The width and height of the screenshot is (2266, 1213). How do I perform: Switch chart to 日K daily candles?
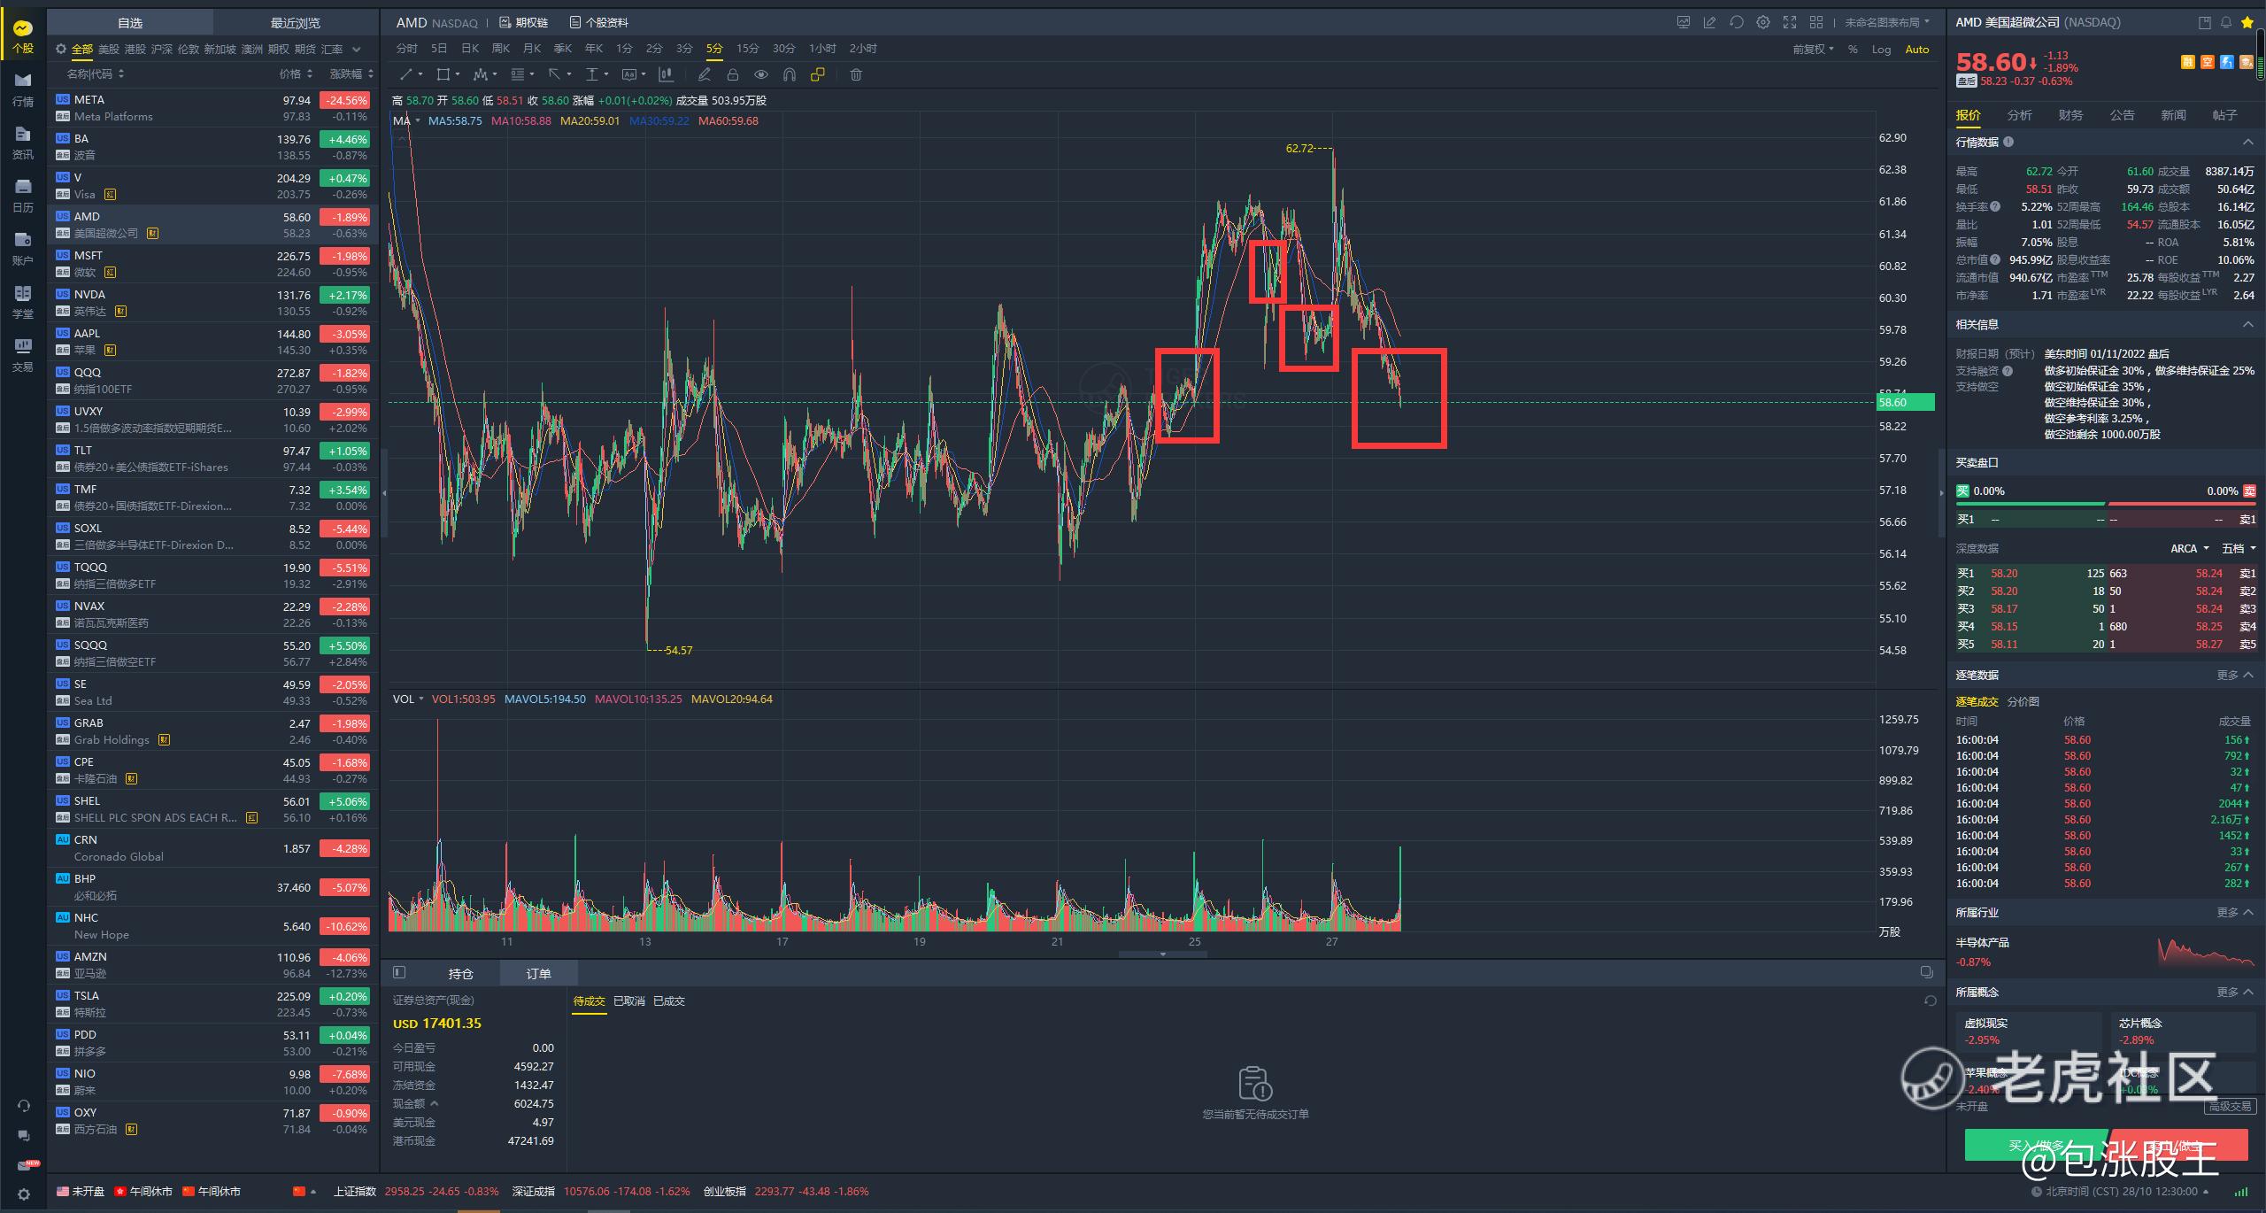coord(470,49)
